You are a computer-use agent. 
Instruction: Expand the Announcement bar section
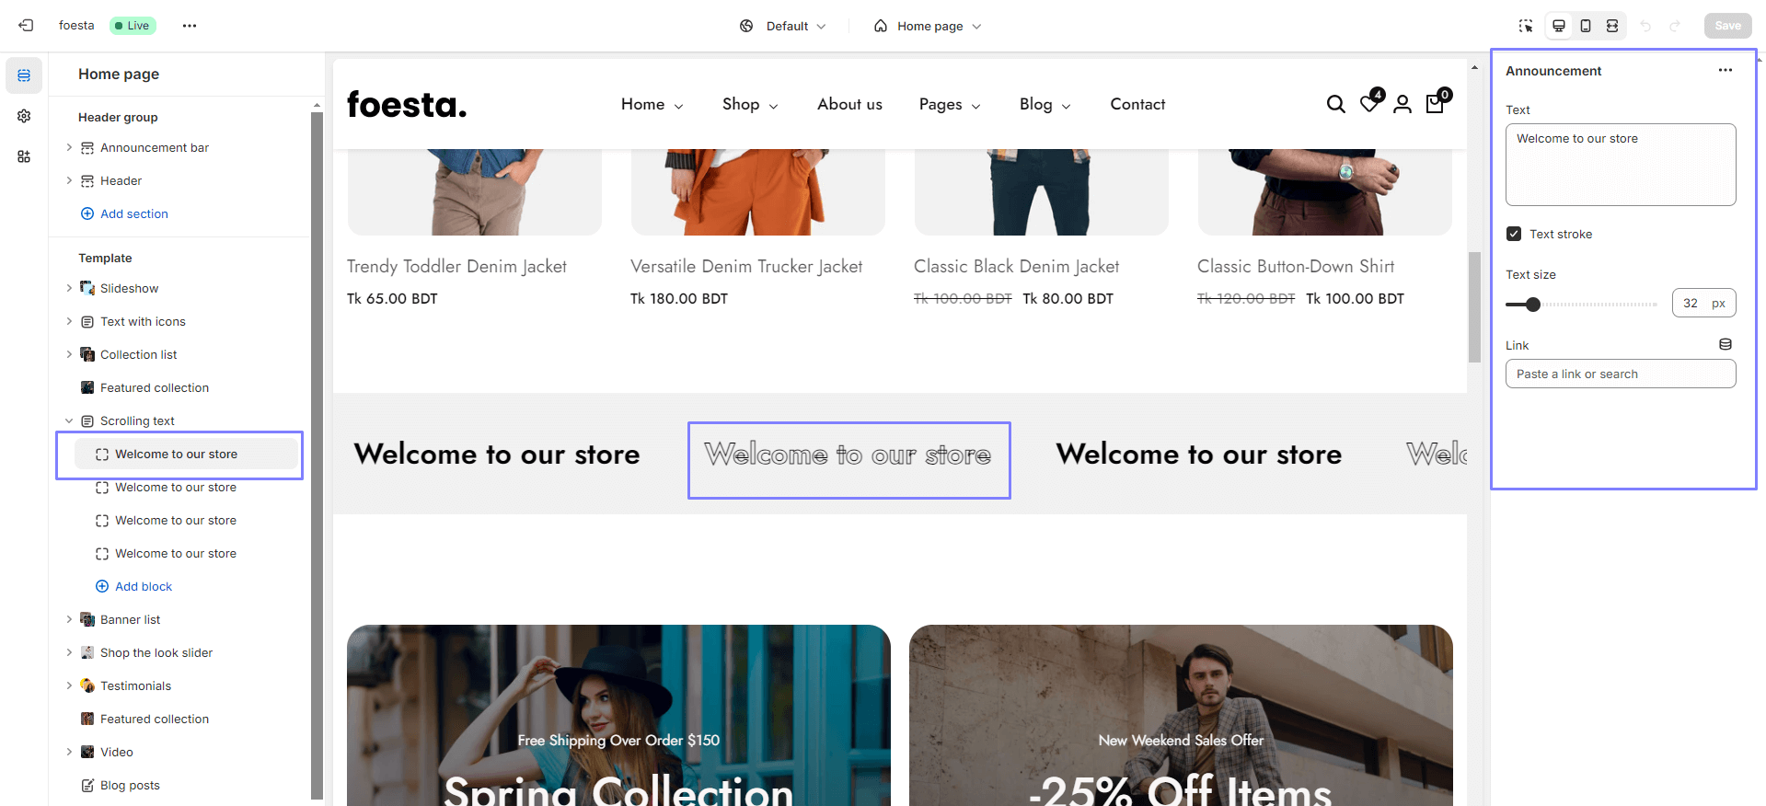click(69, 147)
